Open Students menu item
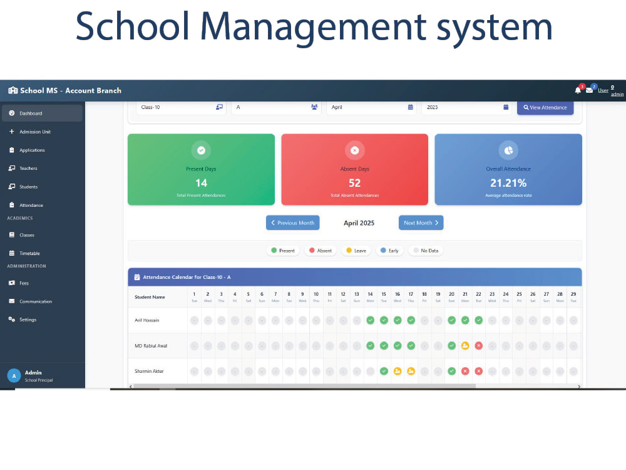 [43, 187]
